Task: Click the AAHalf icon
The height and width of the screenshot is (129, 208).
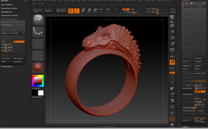Action: pos(172,44)
